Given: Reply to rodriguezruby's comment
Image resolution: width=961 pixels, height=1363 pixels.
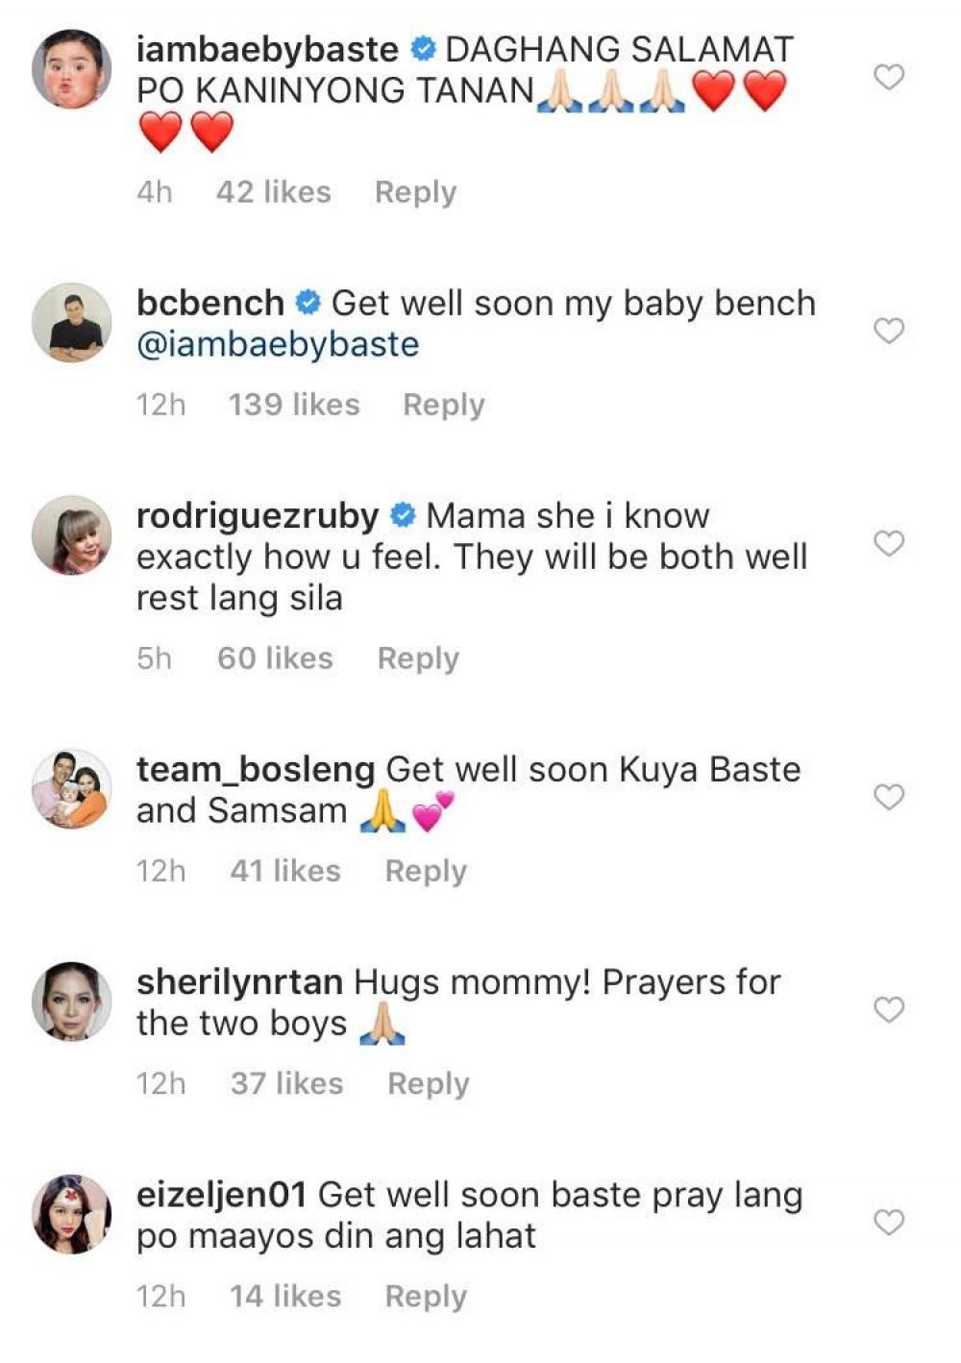Looking at the screenshot, I should click(x=418, y=658).
